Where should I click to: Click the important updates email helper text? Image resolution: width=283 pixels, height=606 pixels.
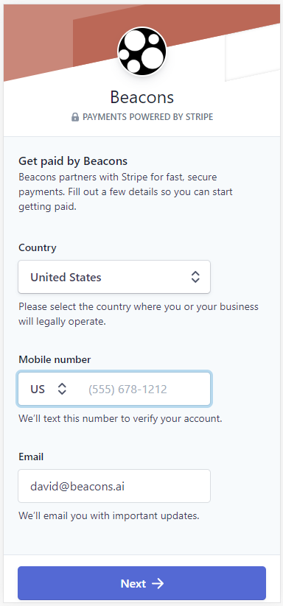(109, 516)
